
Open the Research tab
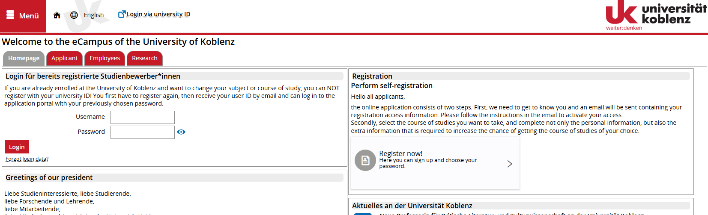tap(145, 58)
